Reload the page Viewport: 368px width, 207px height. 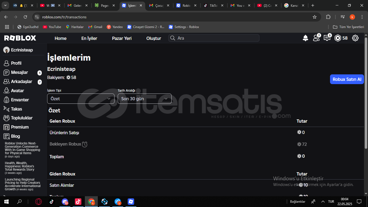(x=25, y=17)
